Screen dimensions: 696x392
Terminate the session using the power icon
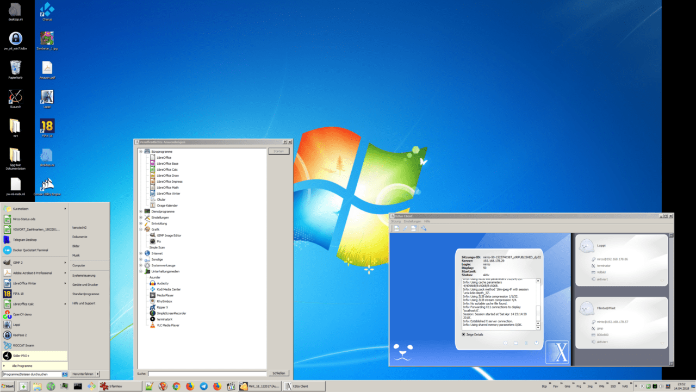pos(537,343)
